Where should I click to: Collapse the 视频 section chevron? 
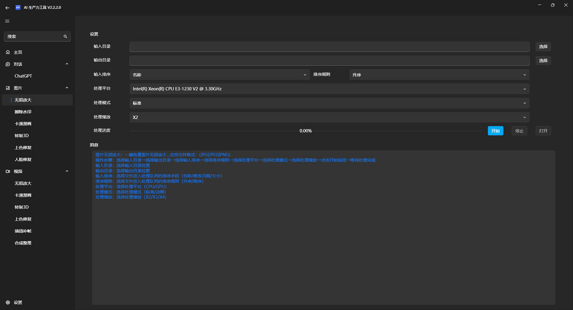tap(66, 171)
